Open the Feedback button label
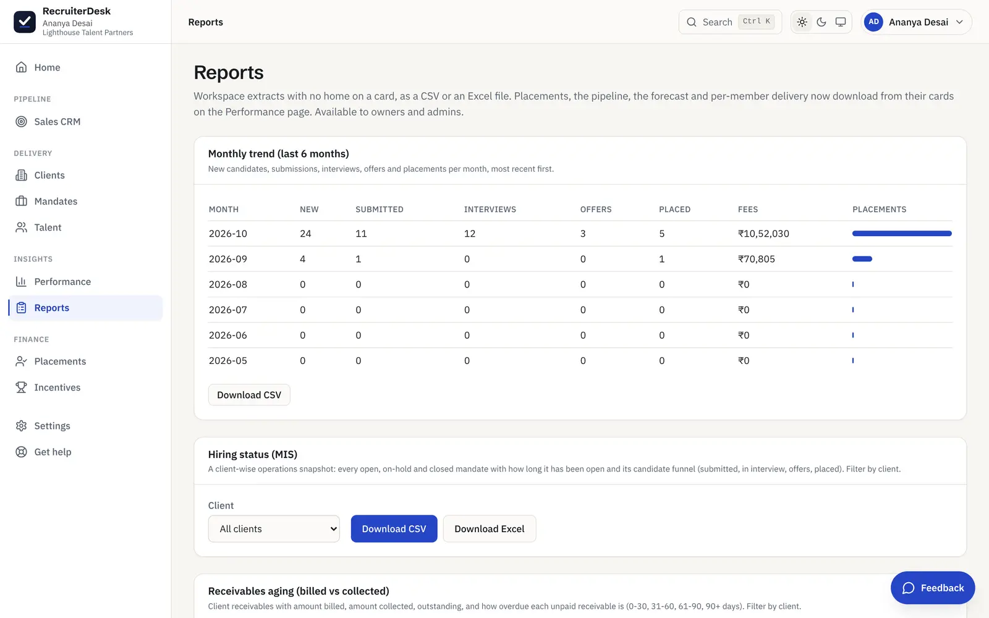 [942, 588]
